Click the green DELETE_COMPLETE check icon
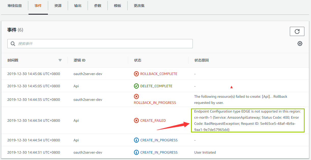This screenshot has height=160, width=311. [x=137, y=86]
